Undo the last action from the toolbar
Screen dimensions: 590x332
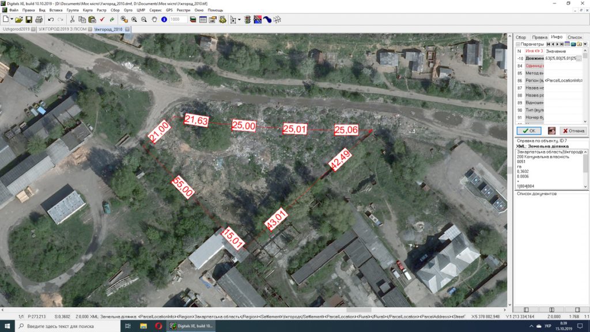51,20
